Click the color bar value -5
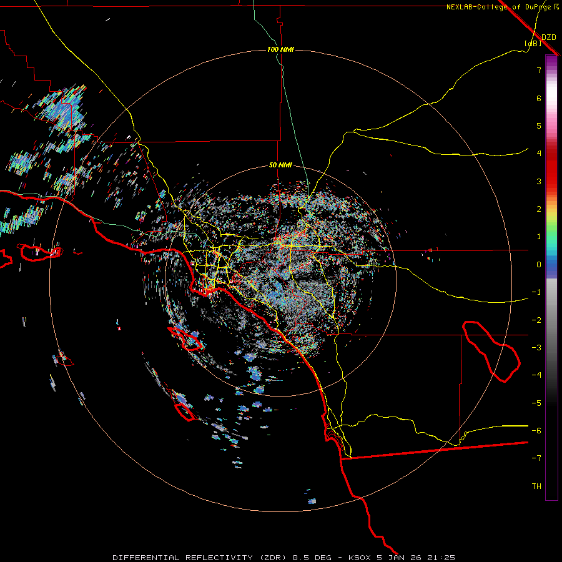 [x=536, y=403]
